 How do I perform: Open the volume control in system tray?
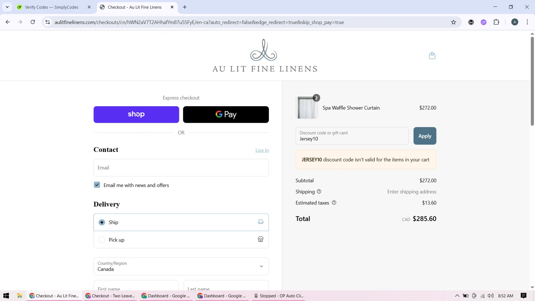pos(491,296)
